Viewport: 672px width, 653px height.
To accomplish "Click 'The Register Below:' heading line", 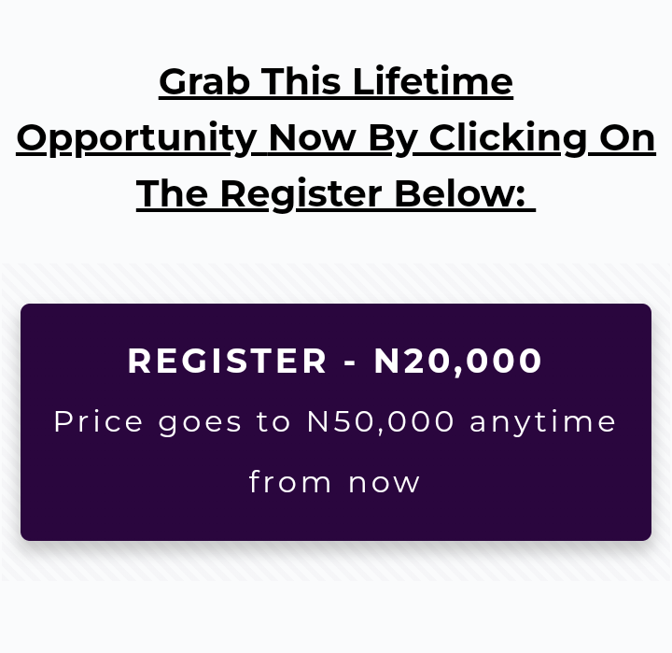I will 336,194.
